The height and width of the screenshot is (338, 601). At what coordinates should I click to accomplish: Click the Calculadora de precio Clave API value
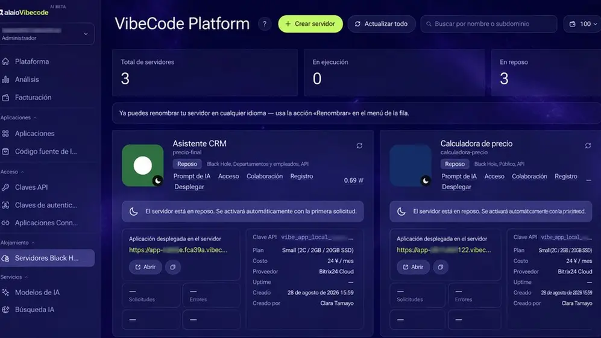(x=566, y=237)
